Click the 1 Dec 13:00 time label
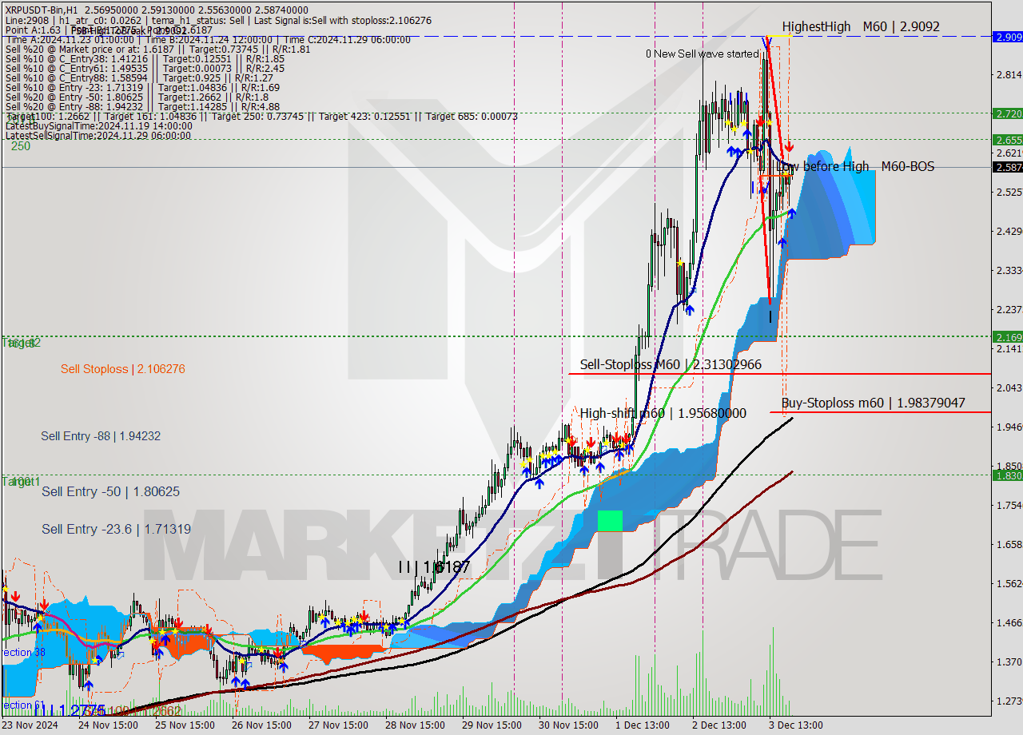The width and height of the screenshot is (1023, 735). (642, 725)
